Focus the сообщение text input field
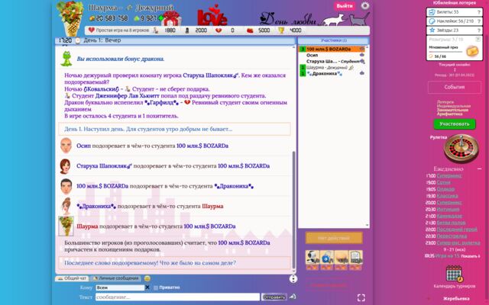This screenshot has height=305, width=489. pyautogui.click(x=177, y=297)
